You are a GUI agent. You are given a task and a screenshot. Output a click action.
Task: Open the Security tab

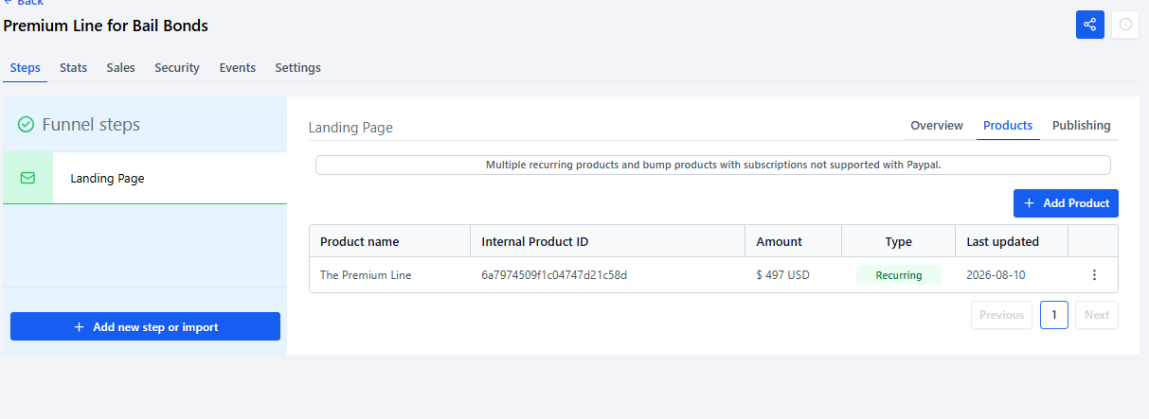tap(177, 68)
